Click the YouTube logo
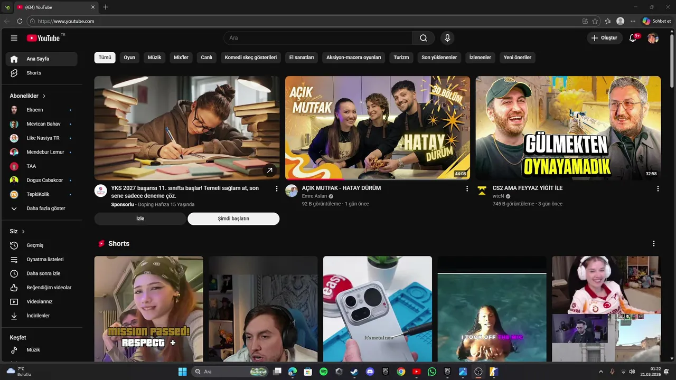 (43, 38)
